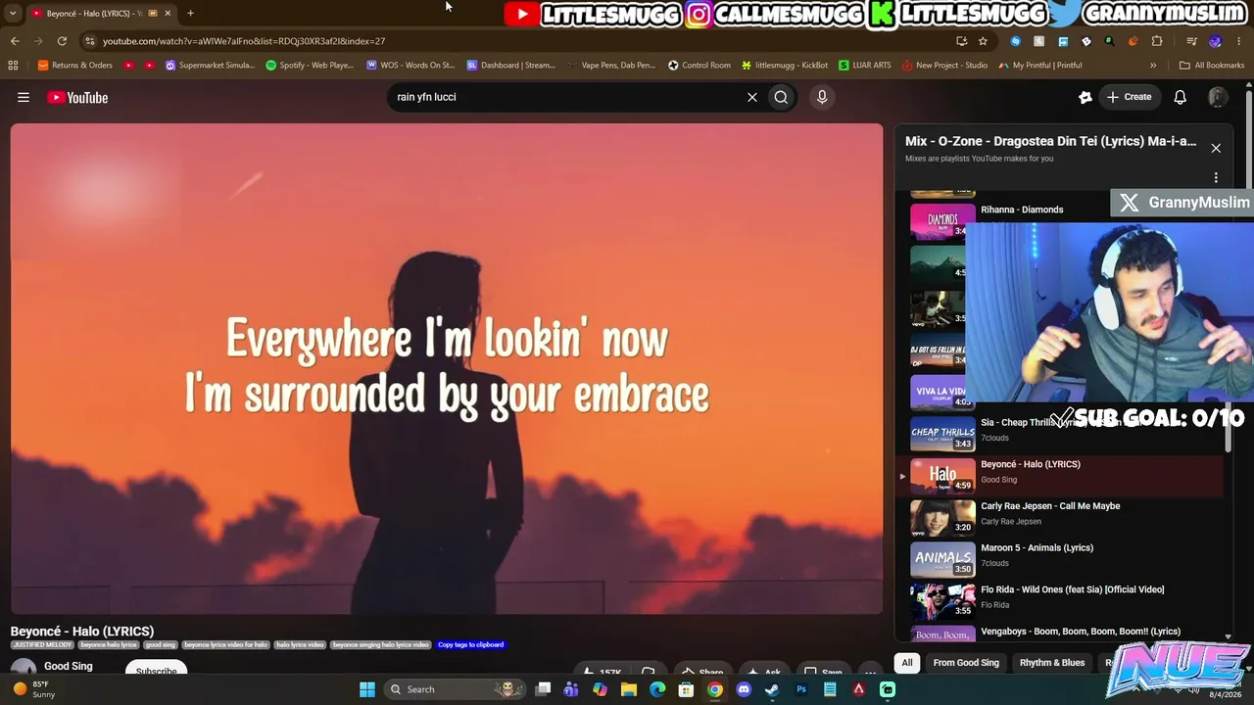Open the Control Room bookmark
Viewport: 1254px width, 705px height.
[699, 66]
